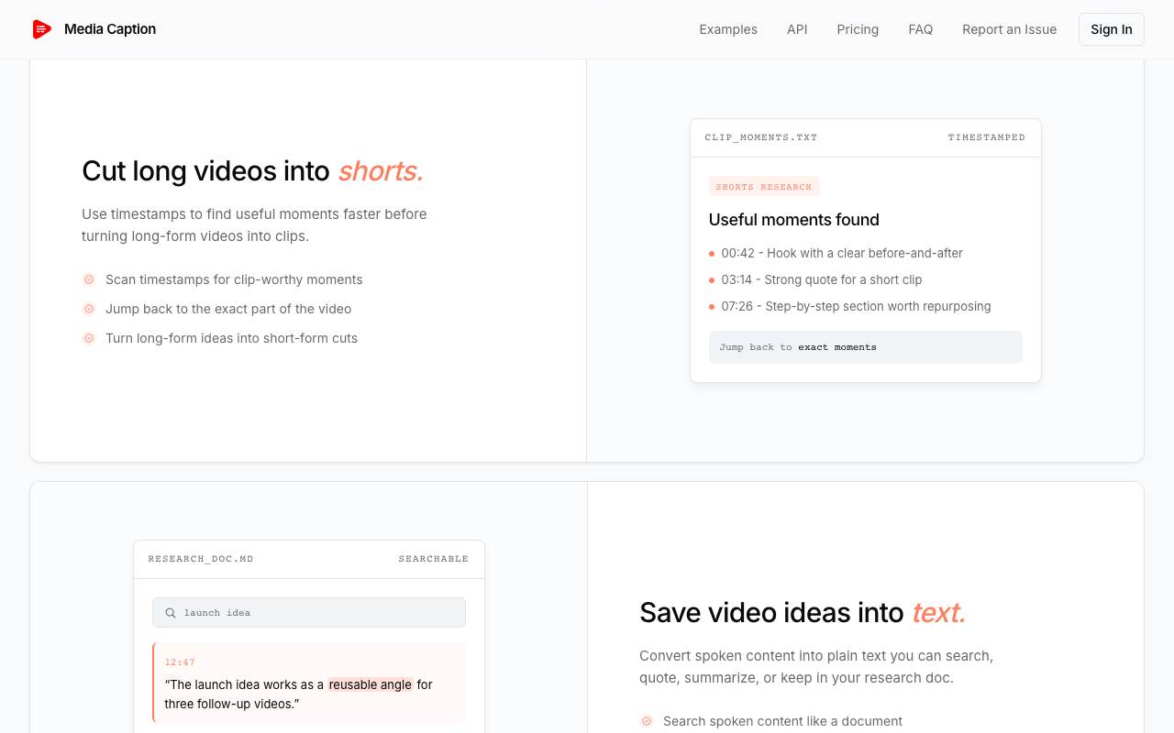Click the magnifier icon in the launch idea search box
Screen dimensions: 1174x733
click(x=171, y=613)
